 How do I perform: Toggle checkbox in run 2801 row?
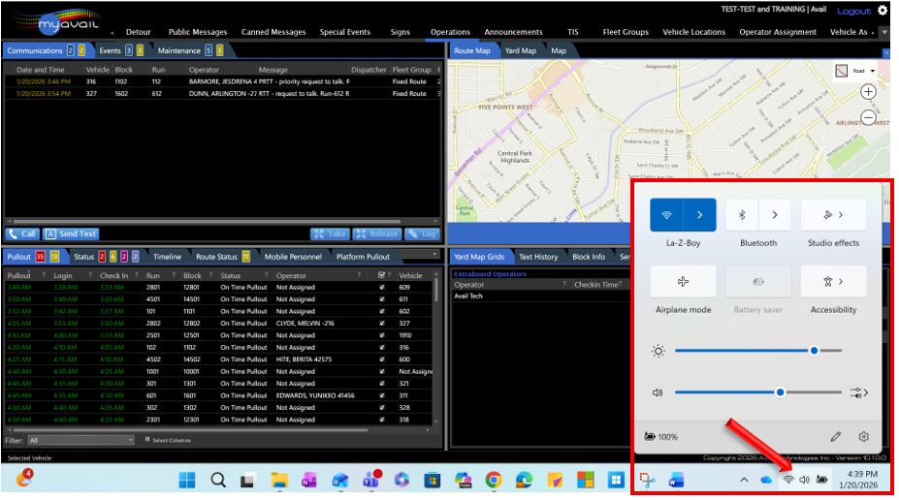pyautogui.click(x=380, y=287)
